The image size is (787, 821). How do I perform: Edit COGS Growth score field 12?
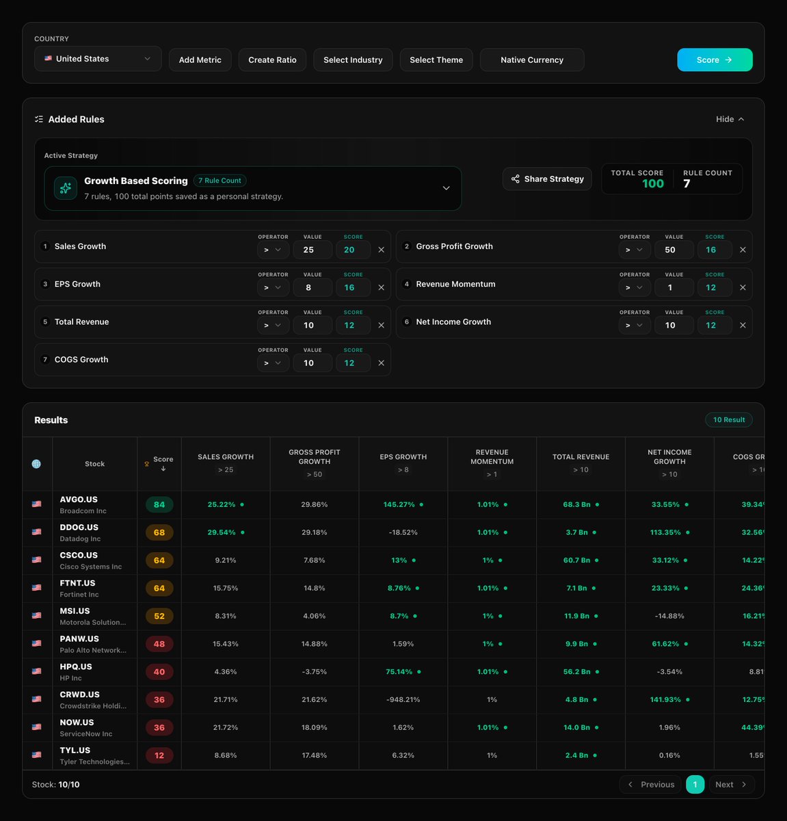pyautogui.click(x=353, y=363)
